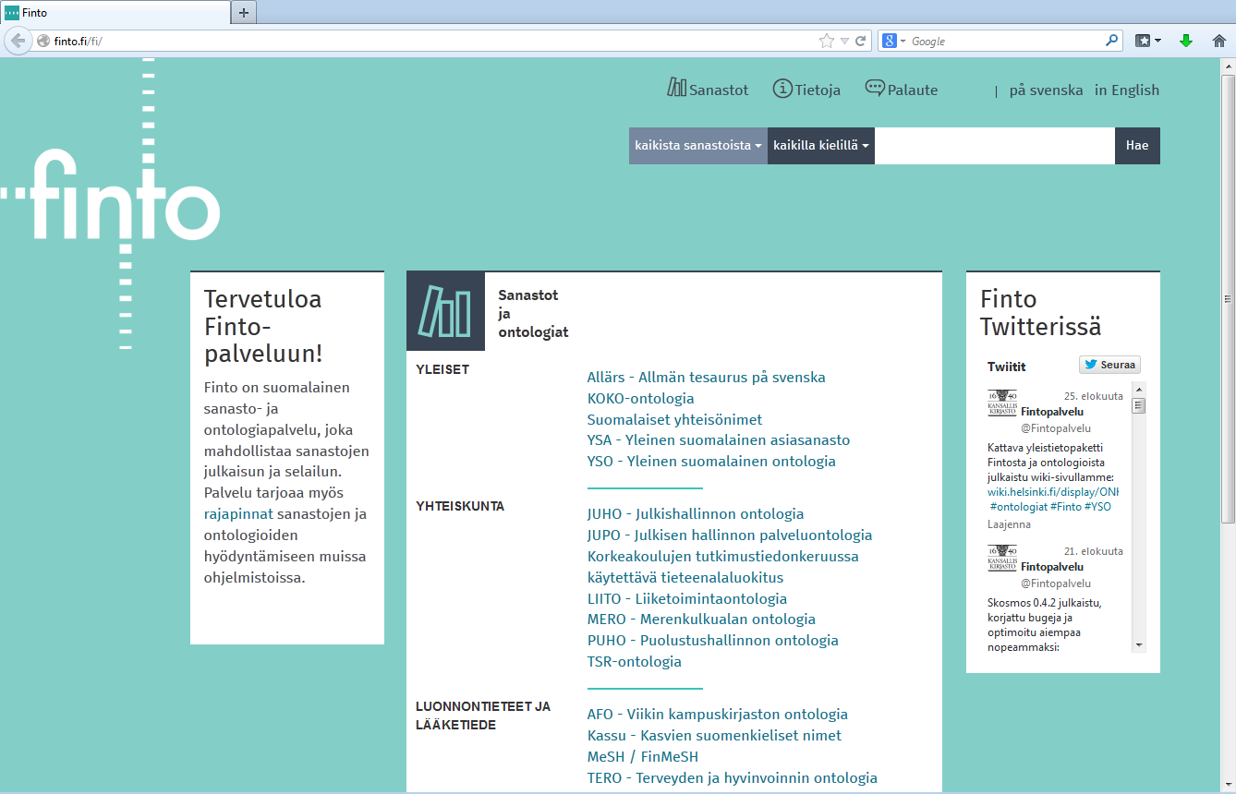Click the site identity globe icon
Viewport: 1236px width, 794px height.
42,41
